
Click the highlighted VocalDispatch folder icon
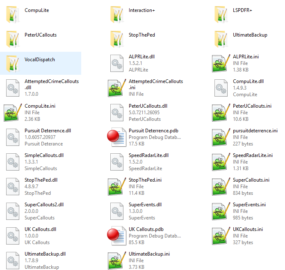pyautogui.click(x=13, y=64)
